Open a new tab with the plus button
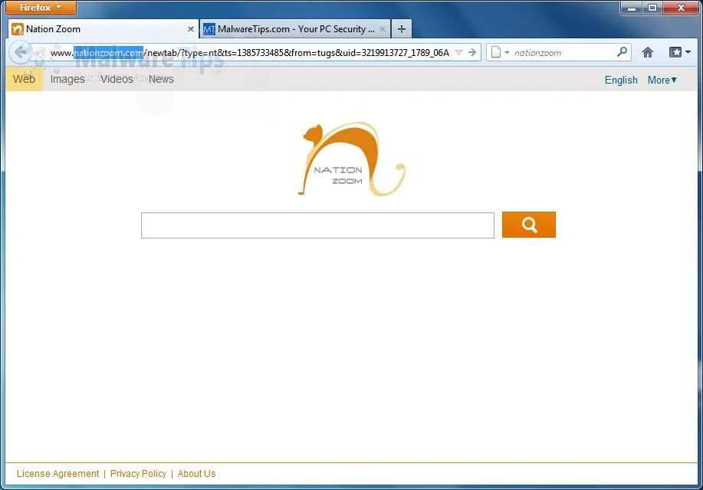Screen dimensions: 703x490 click(402, 29)
